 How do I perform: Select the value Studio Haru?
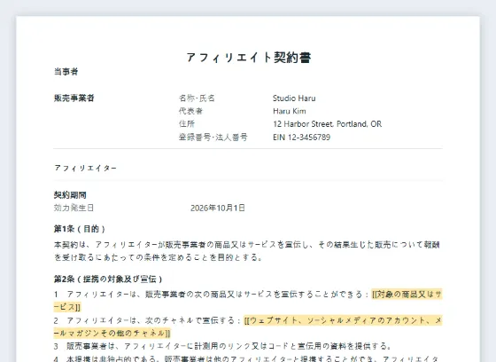(x=294, y=98)
